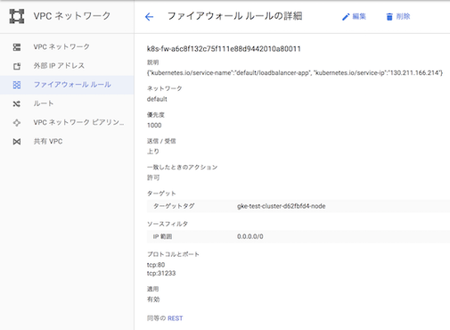Click the プロトコルとポート section label
Image resolution: width=450 pixels, height=330 pixels.
click(x=173, y=254)
